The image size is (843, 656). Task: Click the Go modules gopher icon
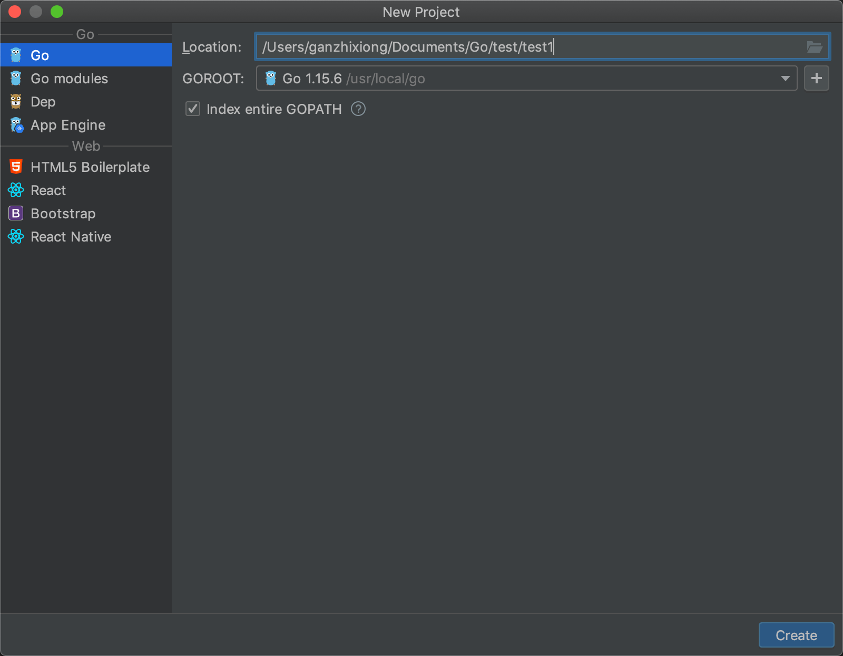point(16,78)
